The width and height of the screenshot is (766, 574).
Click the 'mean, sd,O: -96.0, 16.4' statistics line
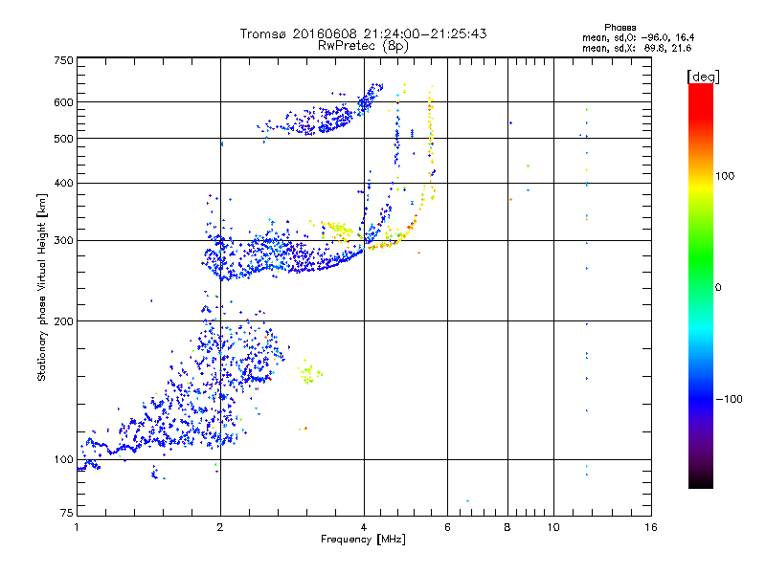[638, 37]
